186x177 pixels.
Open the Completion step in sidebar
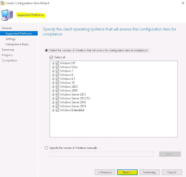click(9, 60)
